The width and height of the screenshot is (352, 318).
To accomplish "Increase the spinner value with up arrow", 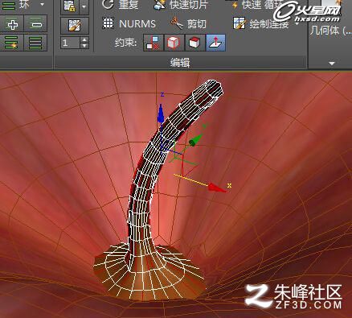I will pos(84,39).
